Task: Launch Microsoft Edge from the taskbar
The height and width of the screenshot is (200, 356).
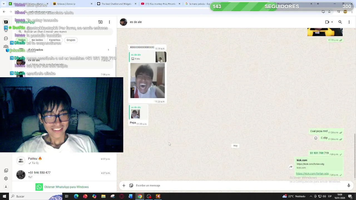Action: [76, 196]
